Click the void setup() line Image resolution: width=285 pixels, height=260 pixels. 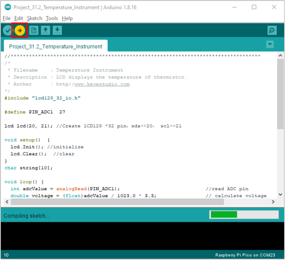[x=27, y=140]
